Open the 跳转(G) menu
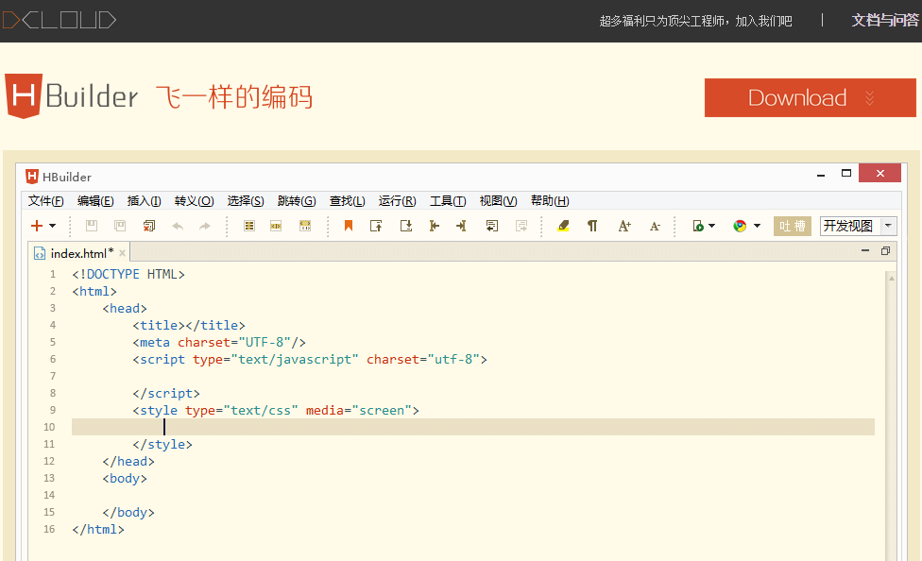The height and width of the screenshot is (561, 922). coord(297,201)
